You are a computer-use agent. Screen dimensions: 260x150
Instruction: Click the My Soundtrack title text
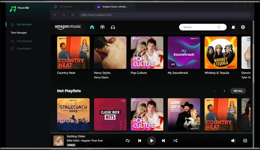tap(178, 73)
